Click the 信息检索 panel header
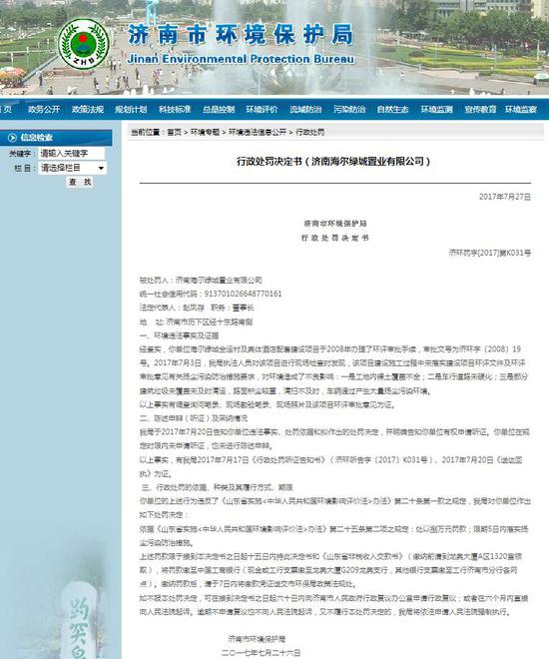549x659 pixels. 56,138
